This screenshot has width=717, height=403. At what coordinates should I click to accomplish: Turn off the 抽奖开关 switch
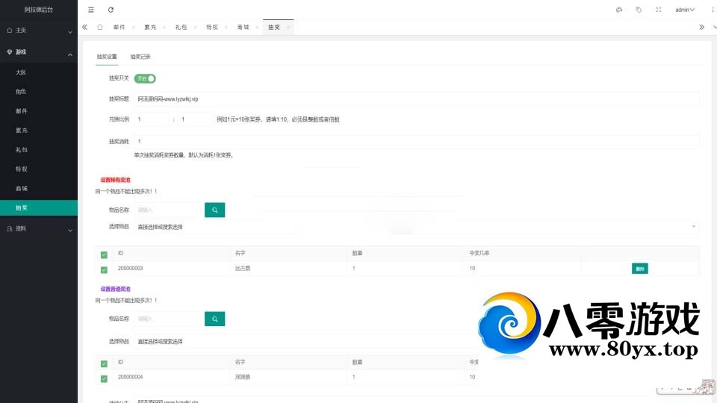pos(145,78)
